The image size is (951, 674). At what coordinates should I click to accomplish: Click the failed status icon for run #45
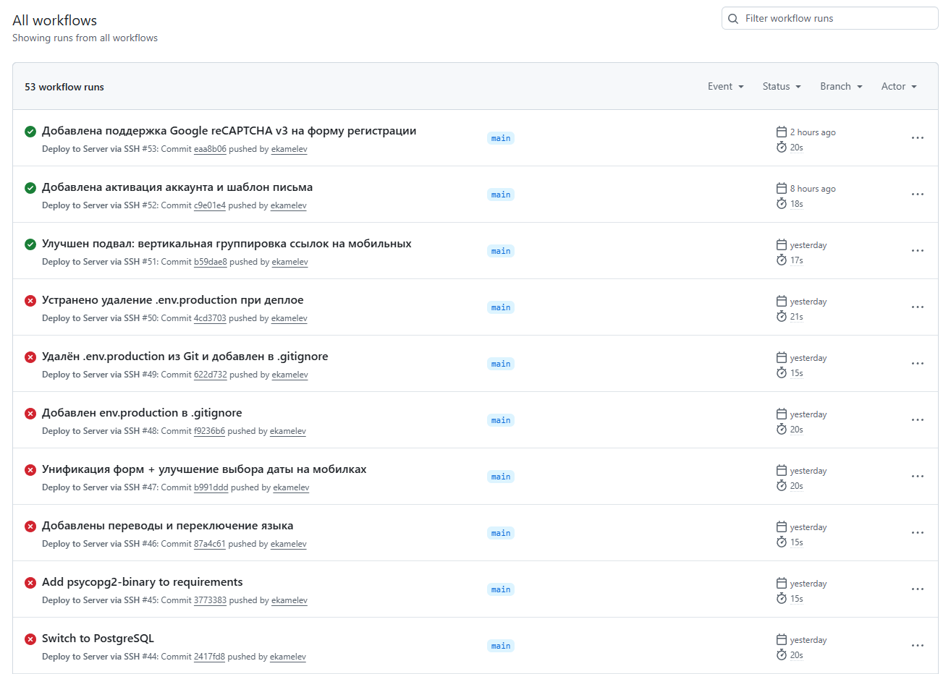pos(30,583)
